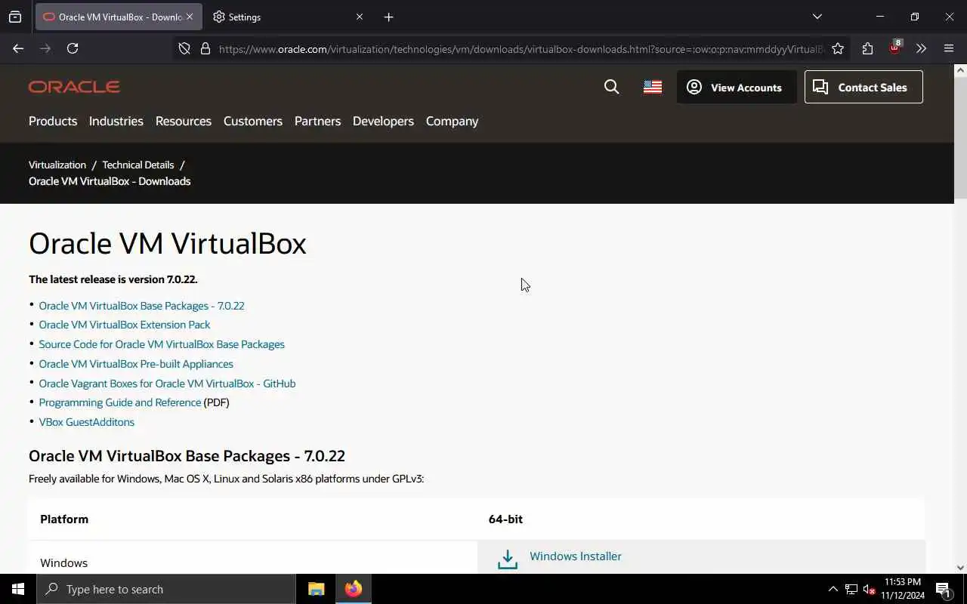Open Oracle Vagrant Boxes GitHub link
The height and width of the screenshot is (604, 967).
point(167,384)
